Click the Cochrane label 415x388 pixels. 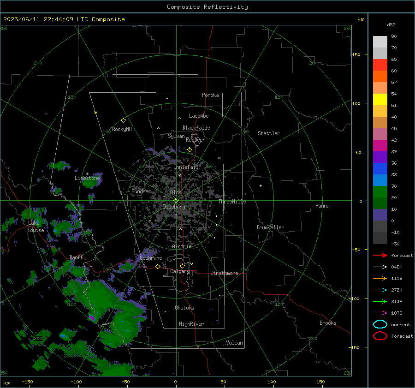click(151, 258)
